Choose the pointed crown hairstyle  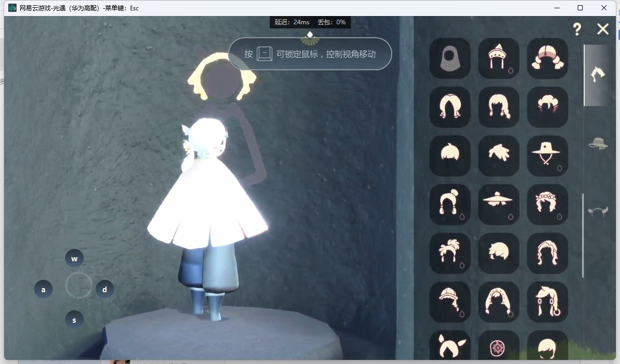[x=499, y=58]
